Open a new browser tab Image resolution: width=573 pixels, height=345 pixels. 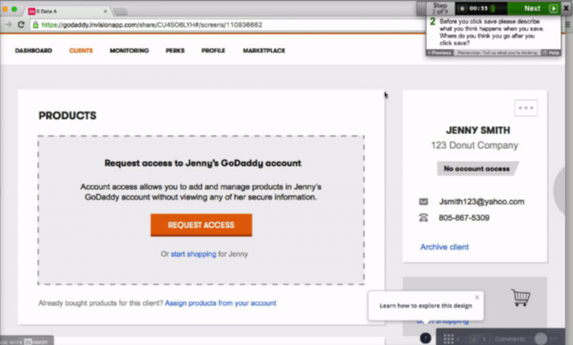[x=120, y=12]
